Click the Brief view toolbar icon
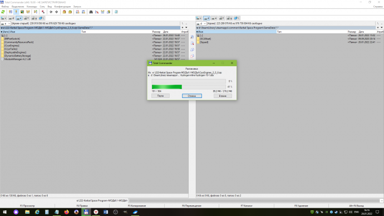This screenshot has width=384, height=216. pos(11,12)
